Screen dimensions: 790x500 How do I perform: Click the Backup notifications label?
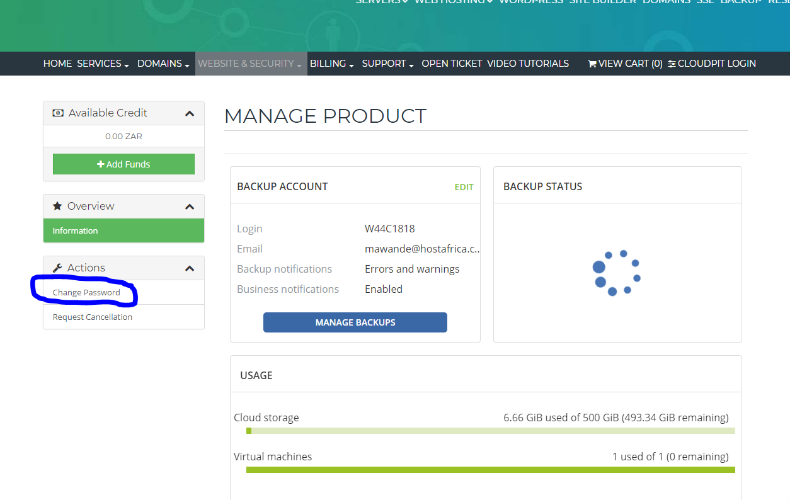click(284, 269)
